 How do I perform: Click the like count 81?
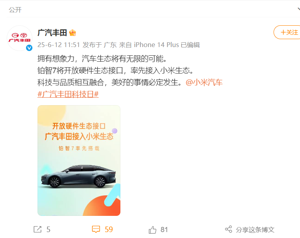164,229
